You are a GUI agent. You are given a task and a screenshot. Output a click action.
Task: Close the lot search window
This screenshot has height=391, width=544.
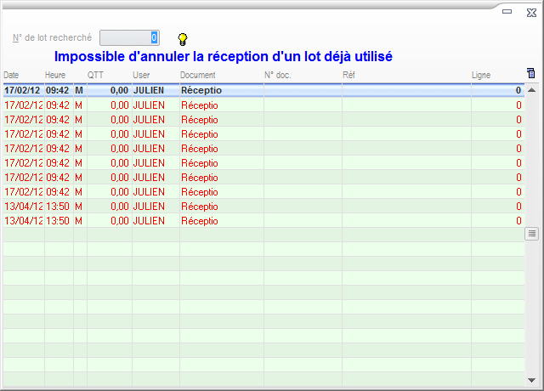pyautogui.click(x=530, y=12)
